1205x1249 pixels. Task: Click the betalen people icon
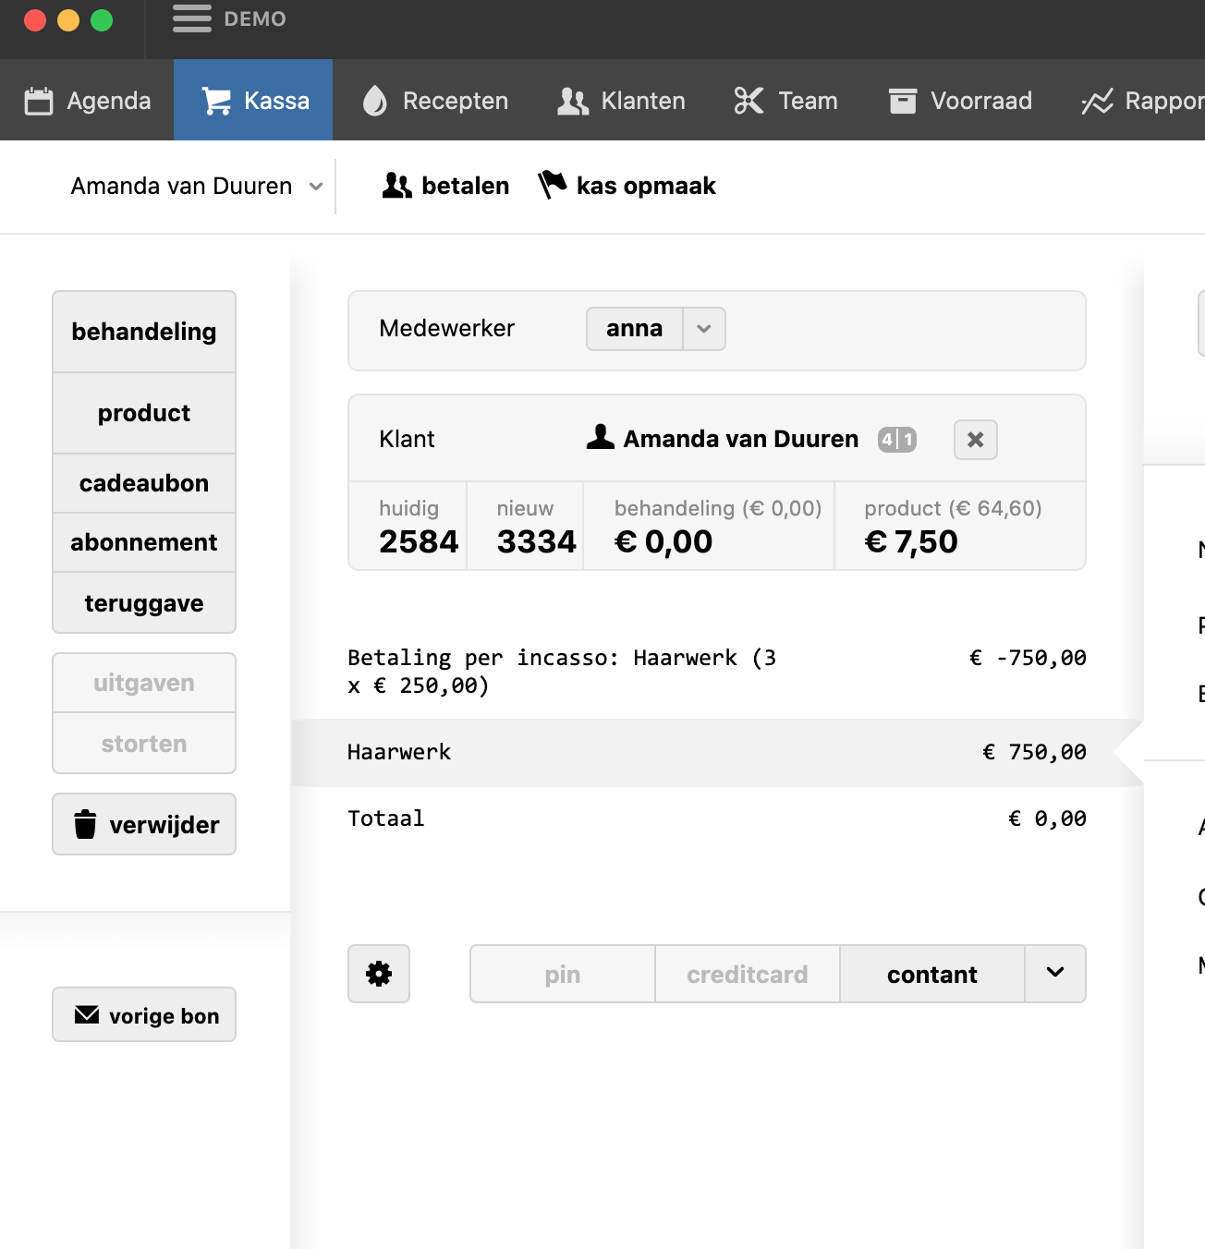coord(396,186)
